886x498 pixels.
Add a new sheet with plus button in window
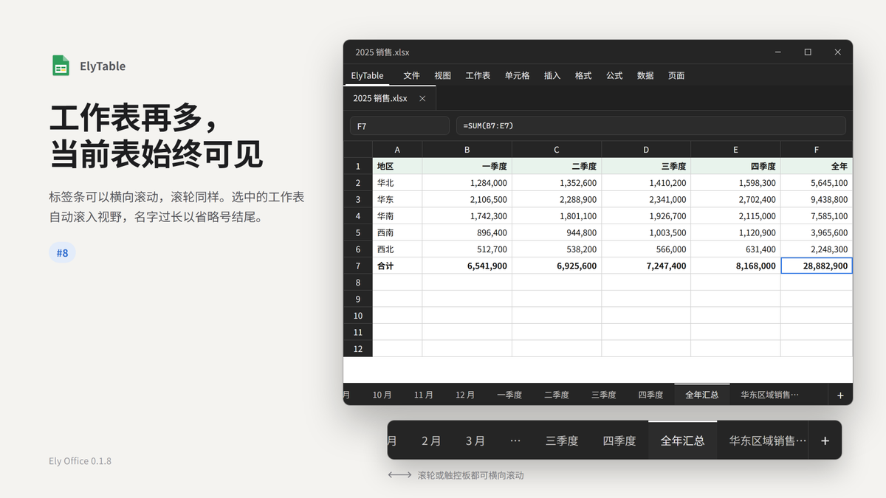click(840, 395)
